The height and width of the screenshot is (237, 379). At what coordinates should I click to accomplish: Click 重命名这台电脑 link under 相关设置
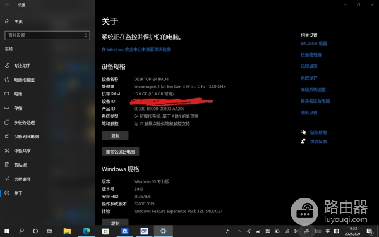pyautogui.click(x=315, y=101)
